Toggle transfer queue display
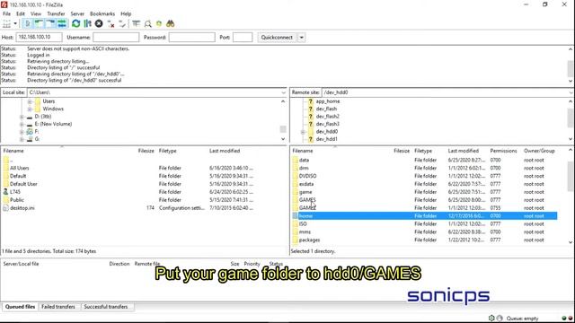Screen dimensions: 575x323 [x=62, y=24]
